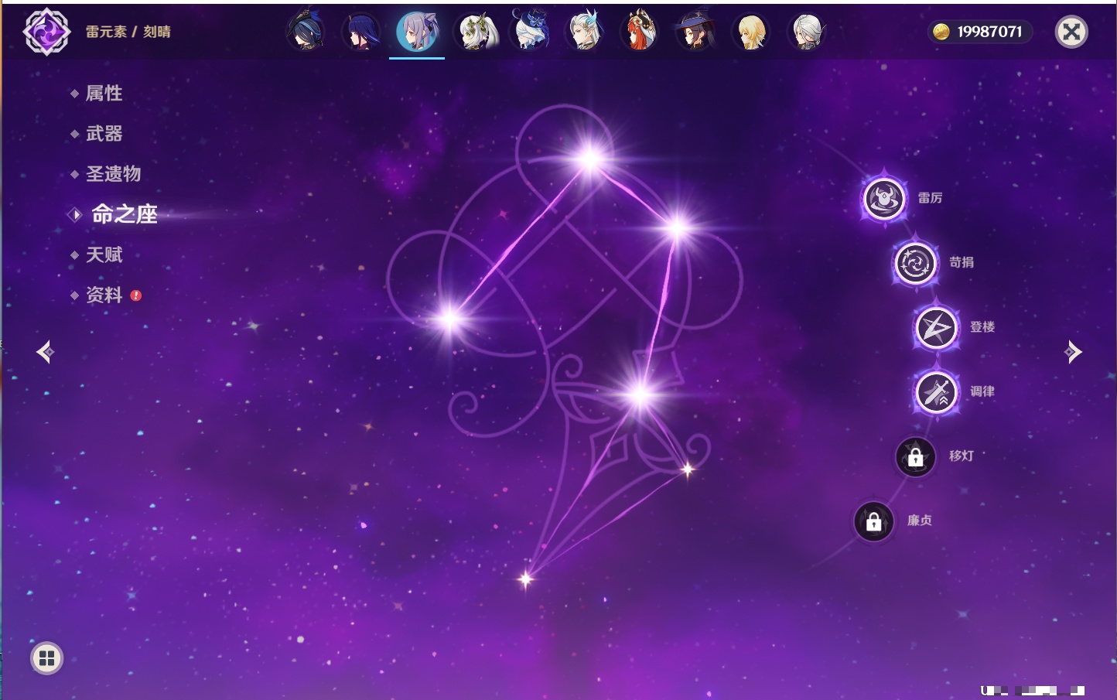
Task: Click the 调律 label text
Action: click(982, 391)
